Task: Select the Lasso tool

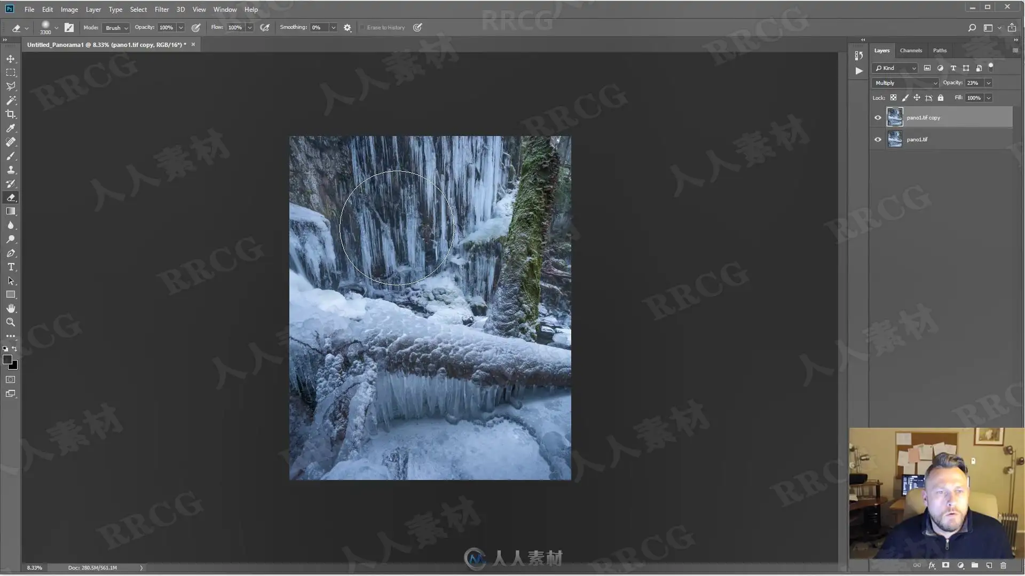Action: pos(11,86)
